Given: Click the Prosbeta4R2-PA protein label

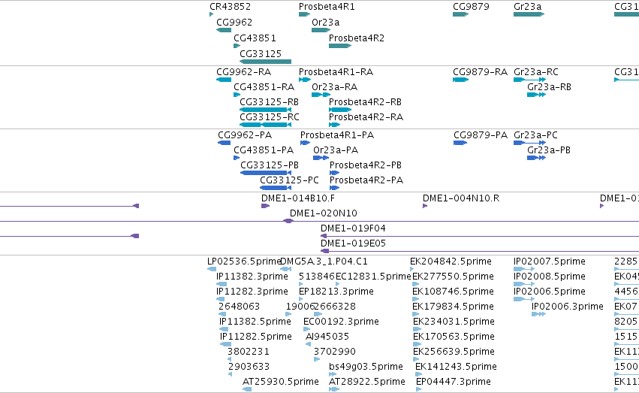Looking at the screenshot, I should pos(366,180).
